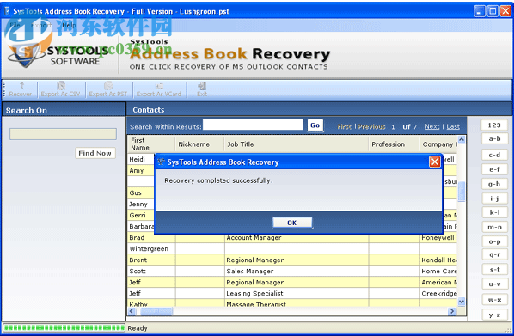Screen dimensions: 514x336
Task: Click the Account Manager job title cell
Action: 297,238
